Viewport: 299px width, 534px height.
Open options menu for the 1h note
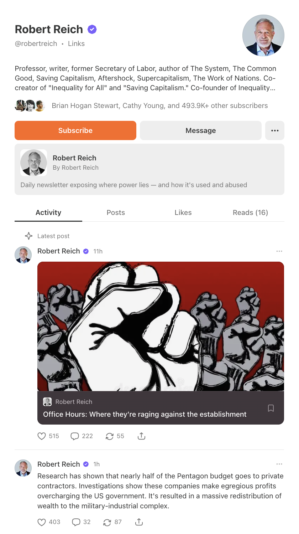click(279, 464)
